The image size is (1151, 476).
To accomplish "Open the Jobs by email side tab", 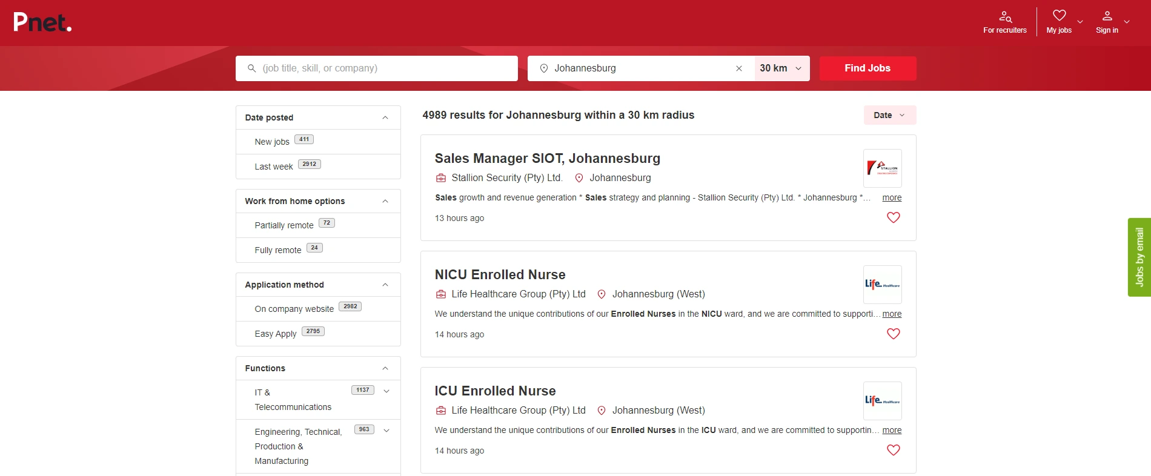I will tap(1139, 257).
